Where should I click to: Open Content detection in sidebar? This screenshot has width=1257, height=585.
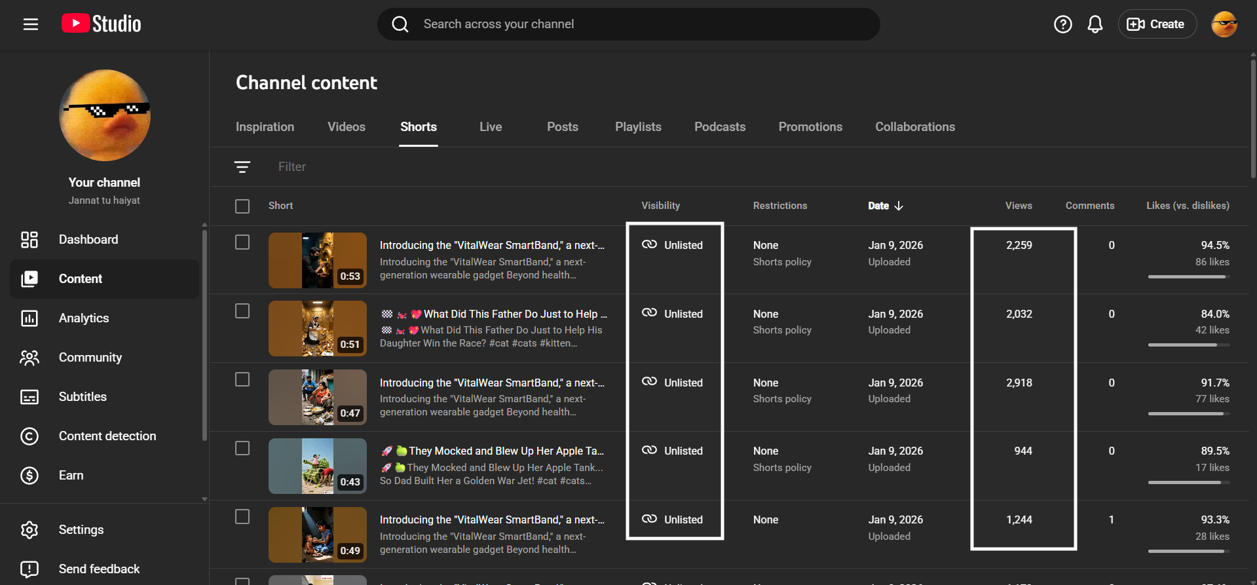(x=107, y=436)
